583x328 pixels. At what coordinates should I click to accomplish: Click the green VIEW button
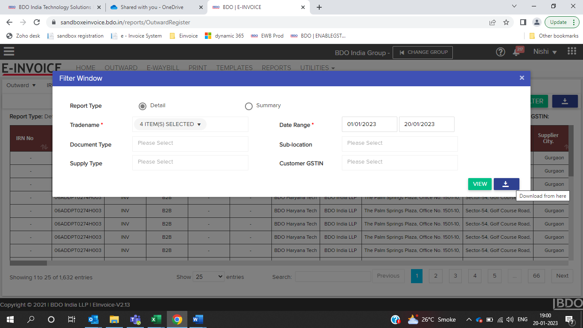480,184
